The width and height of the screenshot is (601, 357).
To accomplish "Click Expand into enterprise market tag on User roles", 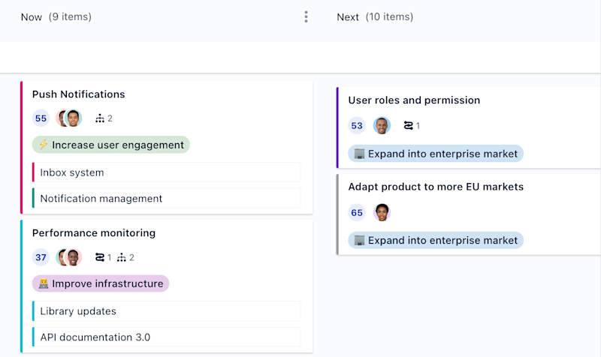I will (x=436, y=154).
